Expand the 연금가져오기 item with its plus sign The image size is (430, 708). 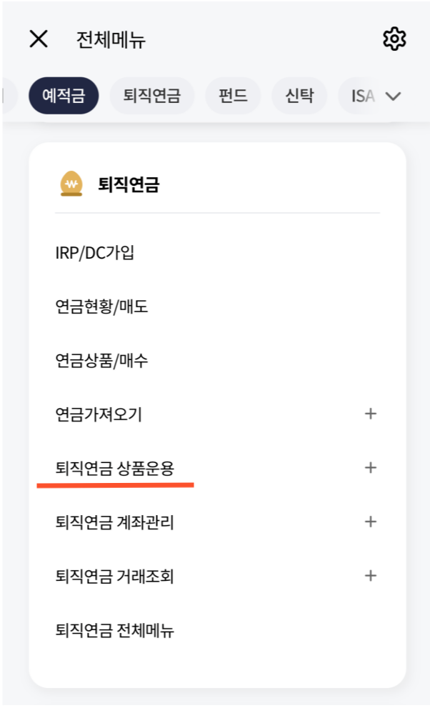point(370,414)
